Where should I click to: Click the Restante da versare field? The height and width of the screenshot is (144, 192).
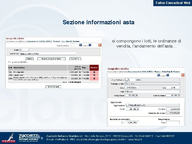point(173,113)
